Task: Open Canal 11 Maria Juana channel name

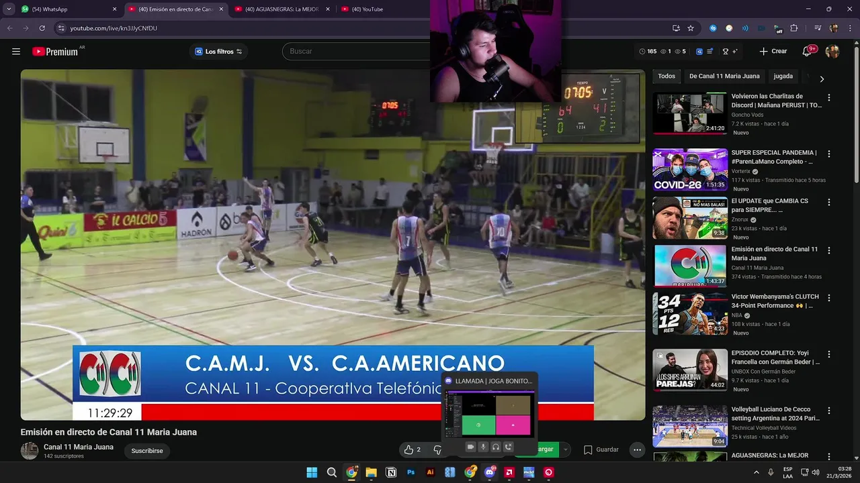Action: (x=79, y=447)
